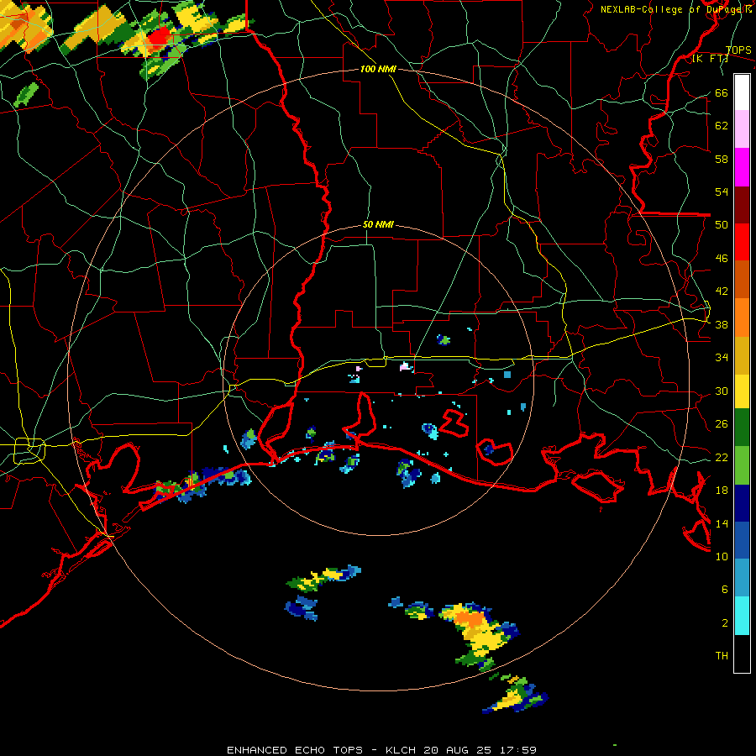Click the navy blue legend swatch
Image resolution: width=756 pixels, height=756 pixels.
[742, 503]
